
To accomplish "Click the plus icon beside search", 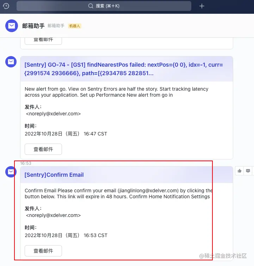I will pyautogui.click(x=202, y=6).
